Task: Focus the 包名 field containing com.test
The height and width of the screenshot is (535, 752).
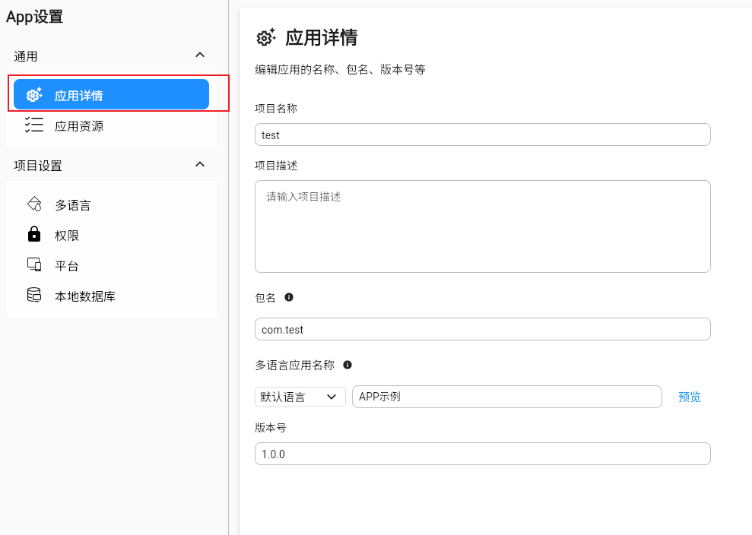Action: (x=483, y=329)
